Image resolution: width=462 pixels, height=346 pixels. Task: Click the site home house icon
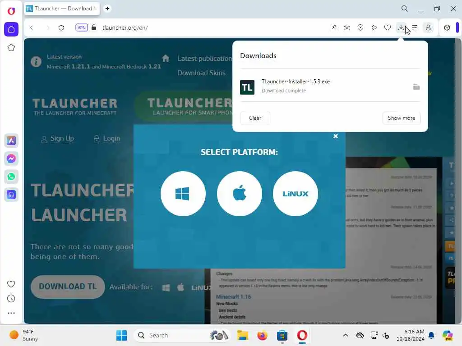coord(166,58)
